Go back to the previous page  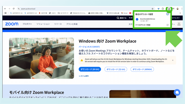[5, 9]
